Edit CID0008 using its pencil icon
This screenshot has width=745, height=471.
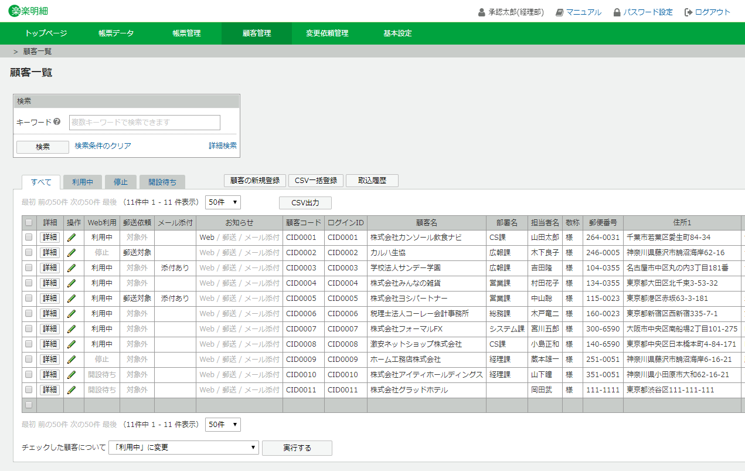coord(72,344)
